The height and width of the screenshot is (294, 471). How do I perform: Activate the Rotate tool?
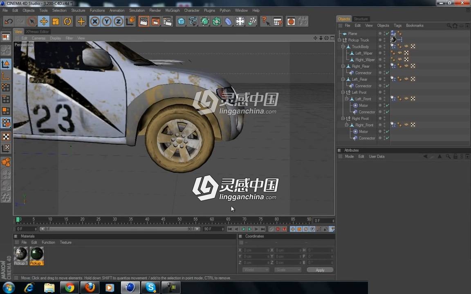tap(67, 21)
